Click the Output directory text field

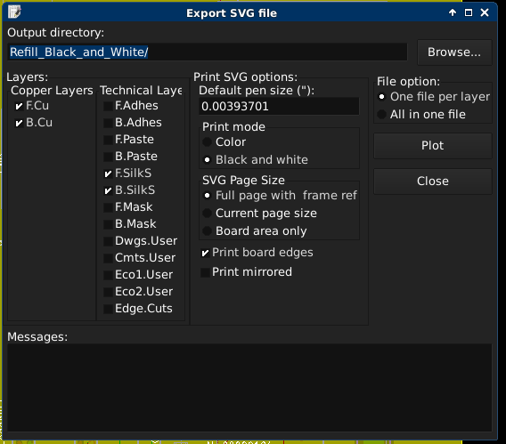(x=208, y=52)
